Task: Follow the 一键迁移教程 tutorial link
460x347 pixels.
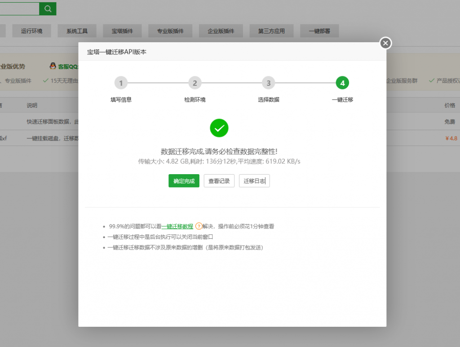Action: (178, 227)
